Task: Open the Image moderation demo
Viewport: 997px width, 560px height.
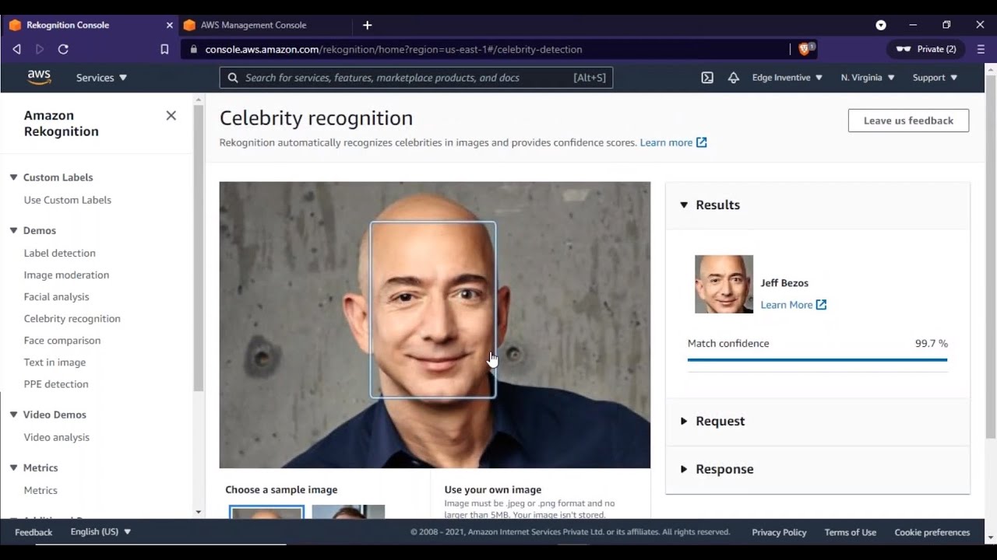Action: point(66,275)
